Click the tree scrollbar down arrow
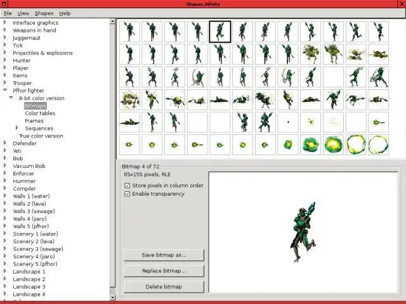 pyautogui.click(x=113, y=297)
